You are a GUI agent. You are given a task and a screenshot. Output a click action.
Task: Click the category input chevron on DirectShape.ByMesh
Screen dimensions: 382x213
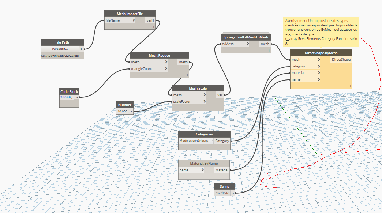click(319, 66)
